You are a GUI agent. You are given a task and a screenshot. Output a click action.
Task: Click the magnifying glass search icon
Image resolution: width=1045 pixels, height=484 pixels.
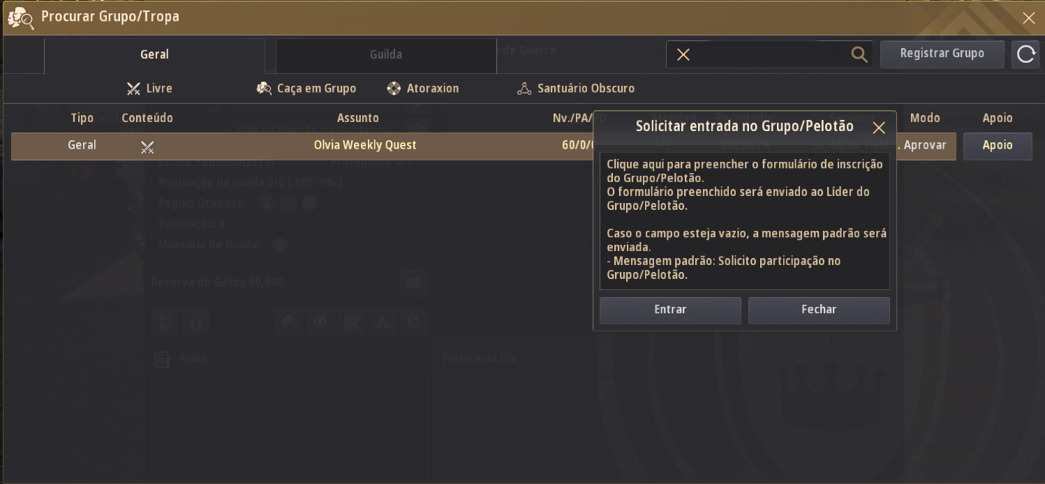pyautogui.click(x=859, y=54)
